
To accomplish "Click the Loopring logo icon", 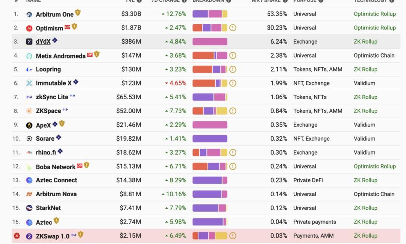I will click(29, 70).
